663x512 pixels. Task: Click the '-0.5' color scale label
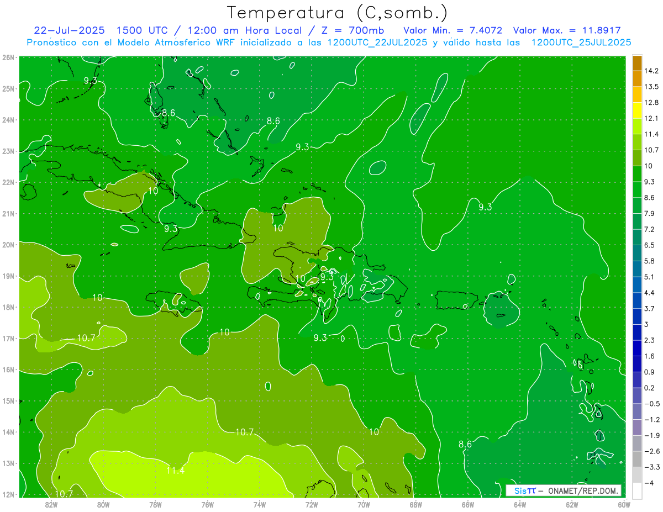(x=651, y=404)
